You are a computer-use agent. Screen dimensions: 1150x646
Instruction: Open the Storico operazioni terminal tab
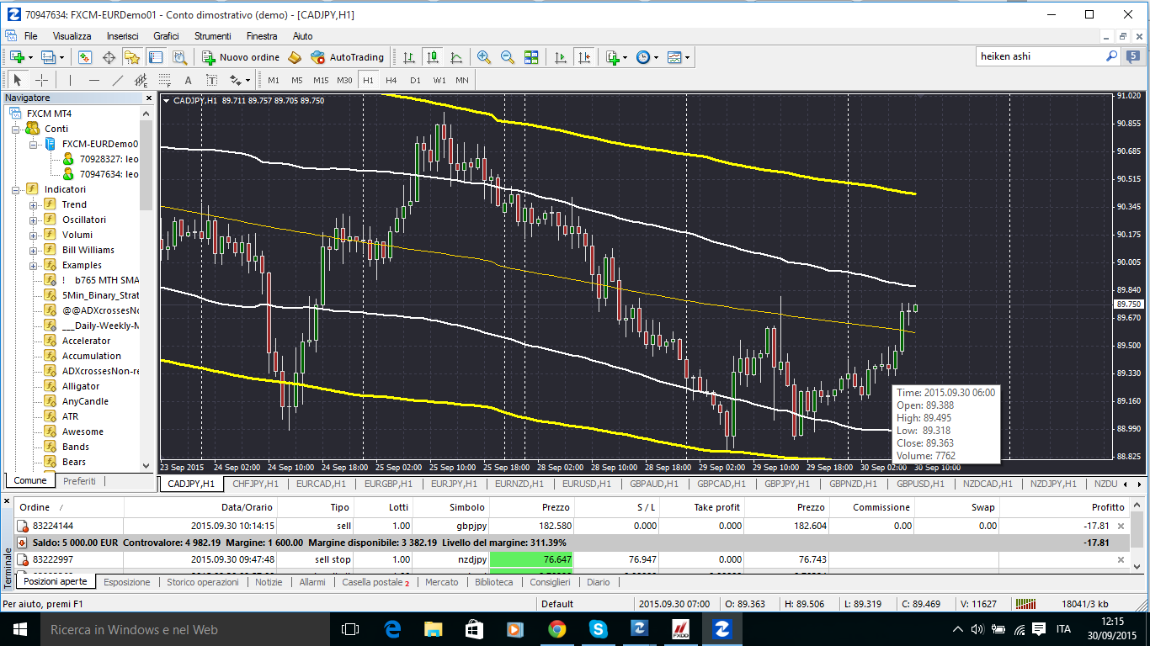click(203, 582)
